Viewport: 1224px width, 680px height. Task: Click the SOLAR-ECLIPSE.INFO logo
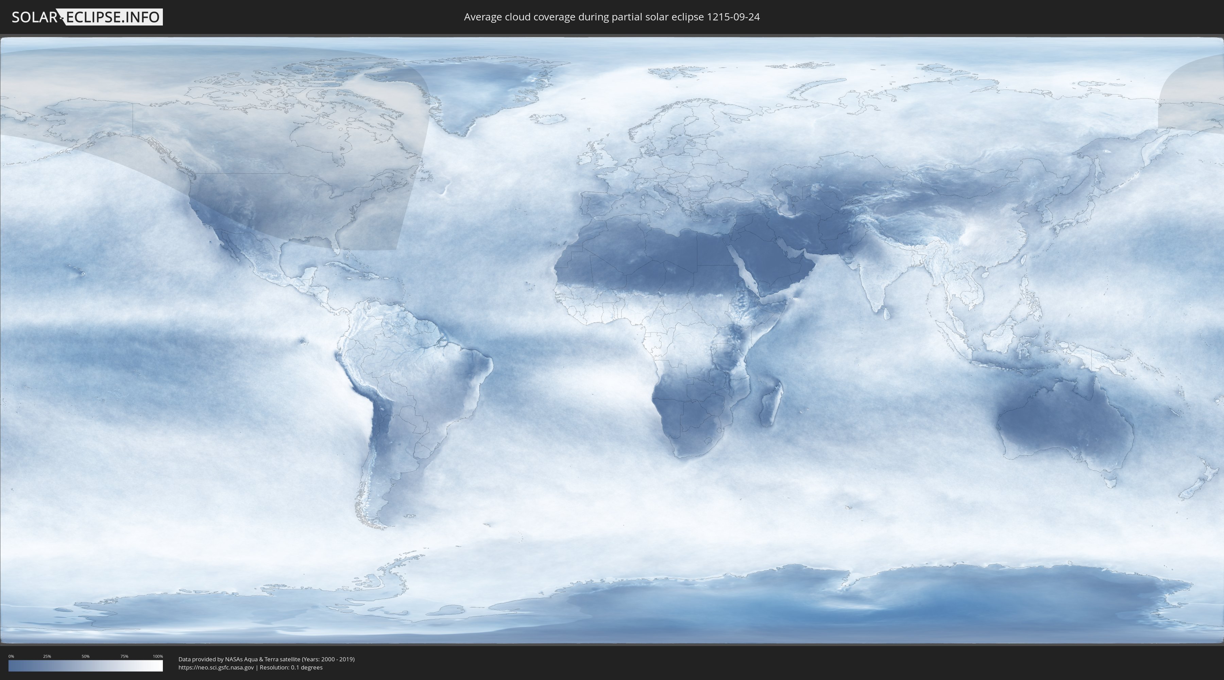click(87, 17)
